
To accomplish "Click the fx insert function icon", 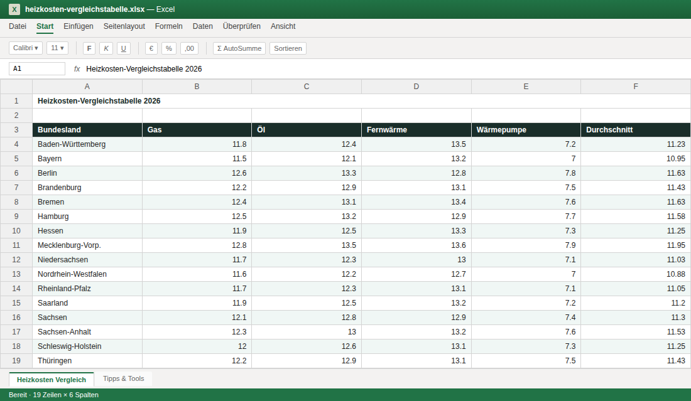I will coord(77,68).
